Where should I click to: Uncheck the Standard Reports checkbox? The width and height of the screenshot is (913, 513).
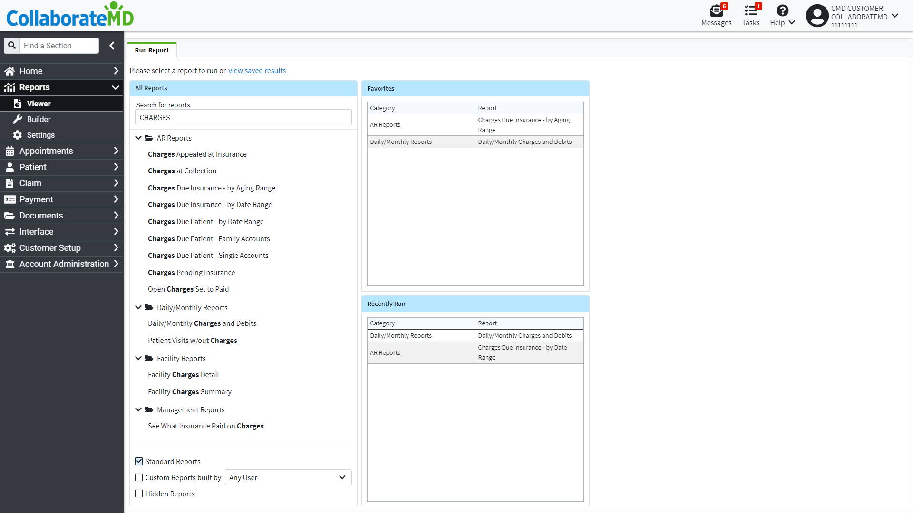click(x=139, y=461)
